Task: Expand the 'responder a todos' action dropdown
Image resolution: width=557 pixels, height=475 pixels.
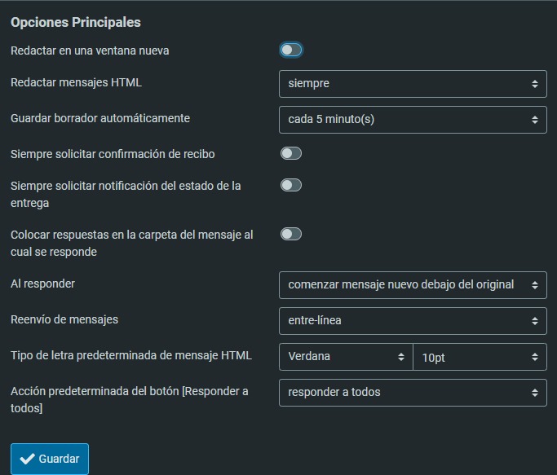Action: click(x=413, y=392)
